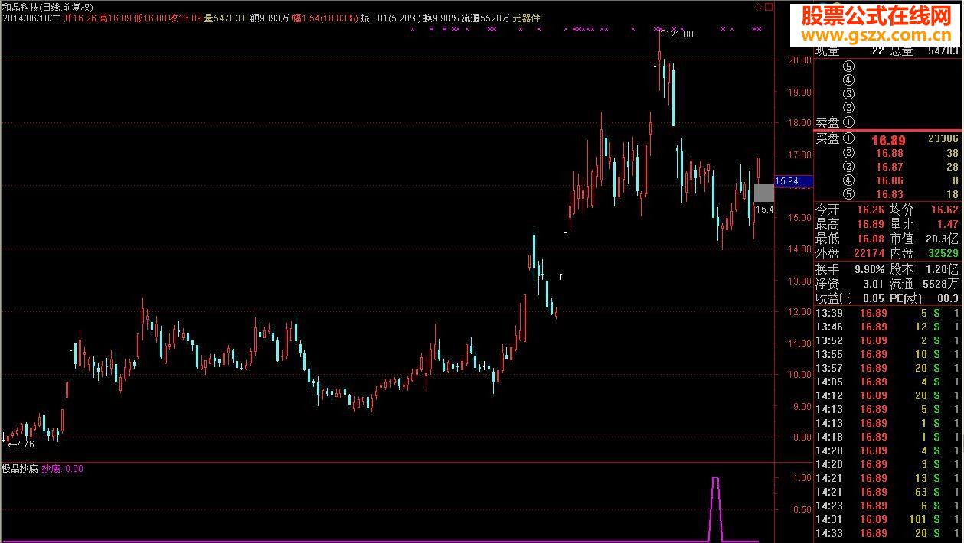
Task: Select the bid price 16.86
Action: click(x=889, y=180)
